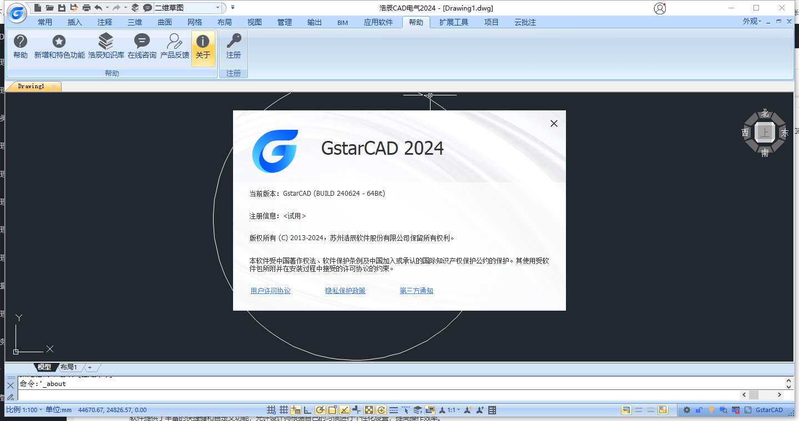
Task: Open the 用户许可协议 link
Action: (x=271, y=291)
